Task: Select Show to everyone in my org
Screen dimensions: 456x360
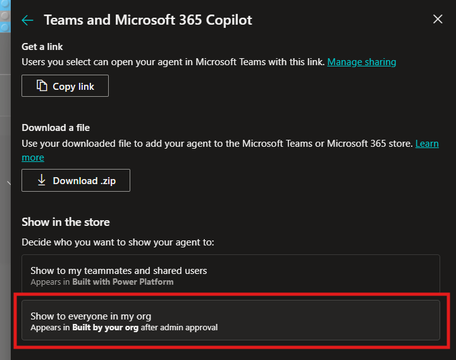Action: 231,320
